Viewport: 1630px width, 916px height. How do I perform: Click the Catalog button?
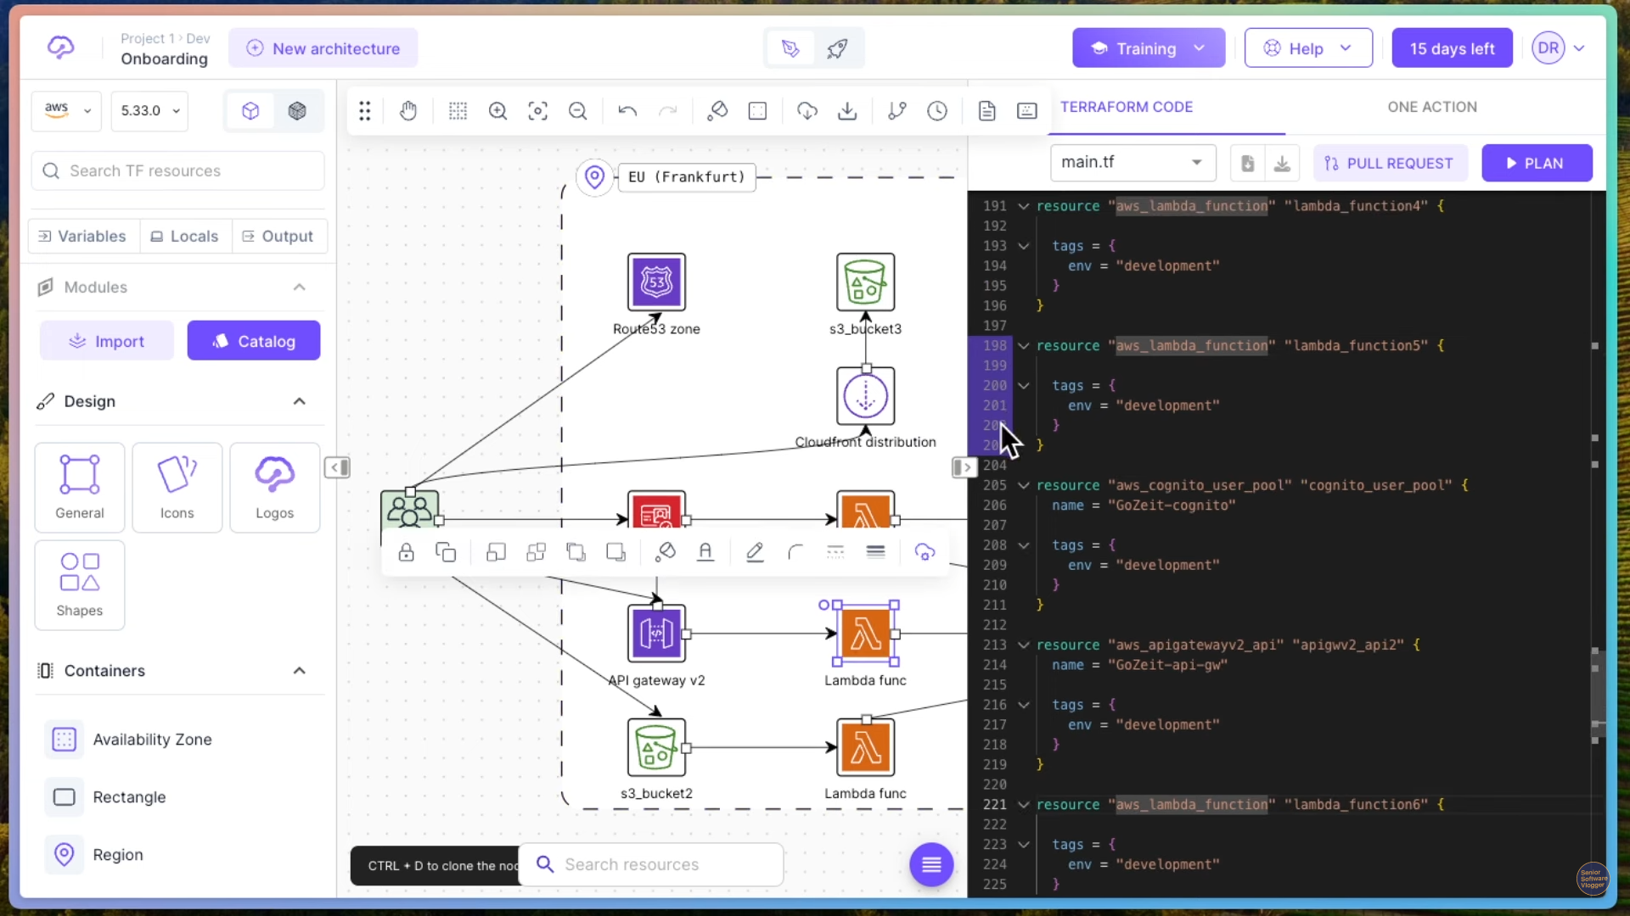tap(254, 341)
